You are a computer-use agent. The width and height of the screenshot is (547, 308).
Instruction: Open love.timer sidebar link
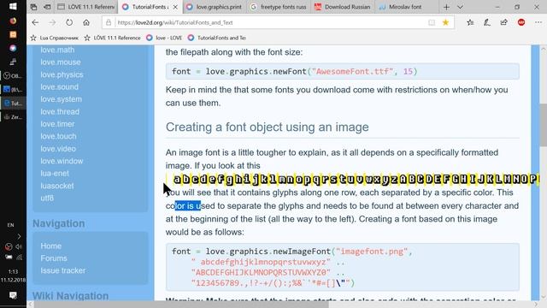pos(57,124)
